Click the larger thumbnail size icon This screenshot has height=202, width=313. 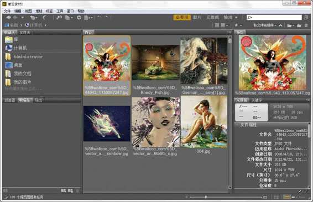[265, 197]
